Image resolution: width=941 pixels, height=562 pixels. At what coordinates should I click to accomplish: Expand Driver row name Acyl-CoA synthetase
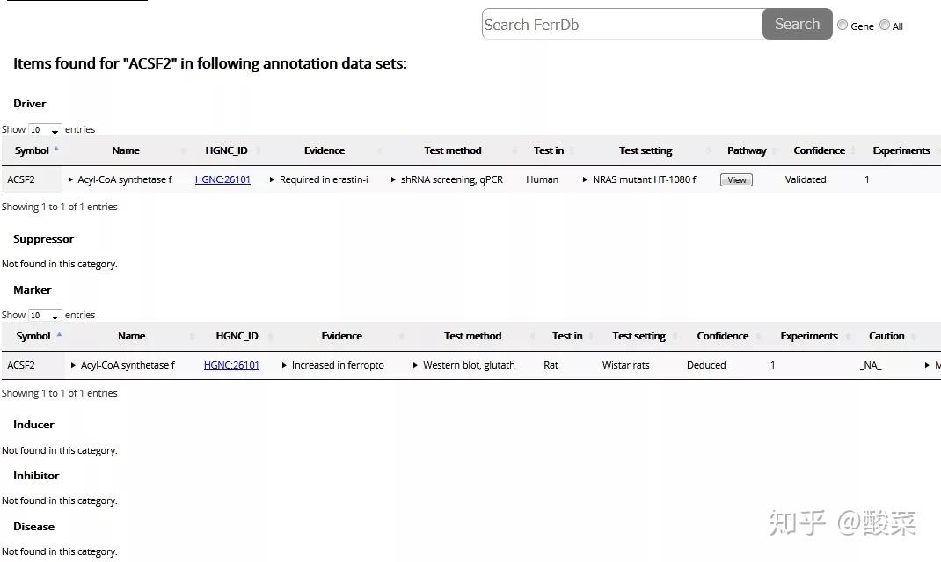[x=70, y=179]
